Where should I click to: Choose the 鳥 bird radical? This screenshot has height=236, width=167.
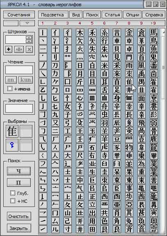[154, 41]
